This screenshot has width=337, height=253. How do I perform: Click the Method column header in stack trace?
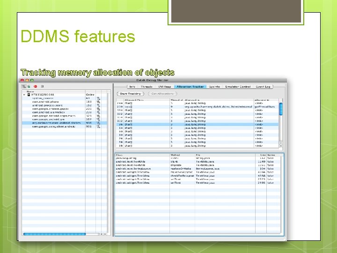point(182,155)
